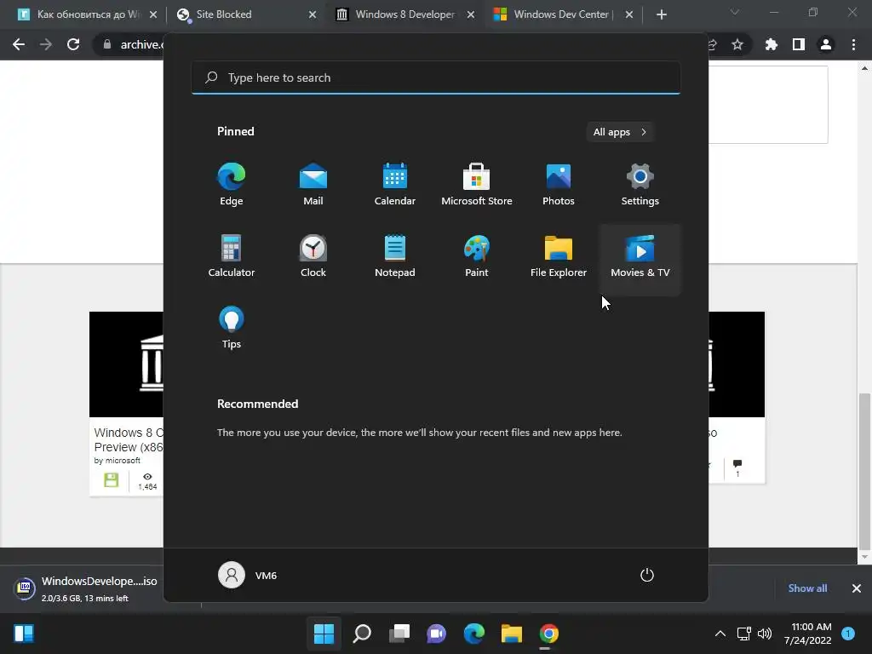The width and height of the screenshot is (872, 654).
Task: Launch Edge from the taskbar
Action: pos(473,634)
